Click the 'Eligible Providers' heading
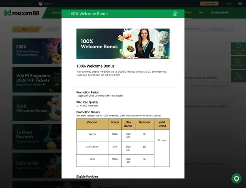This screenshot has width=246, height=188. point(87,176)
